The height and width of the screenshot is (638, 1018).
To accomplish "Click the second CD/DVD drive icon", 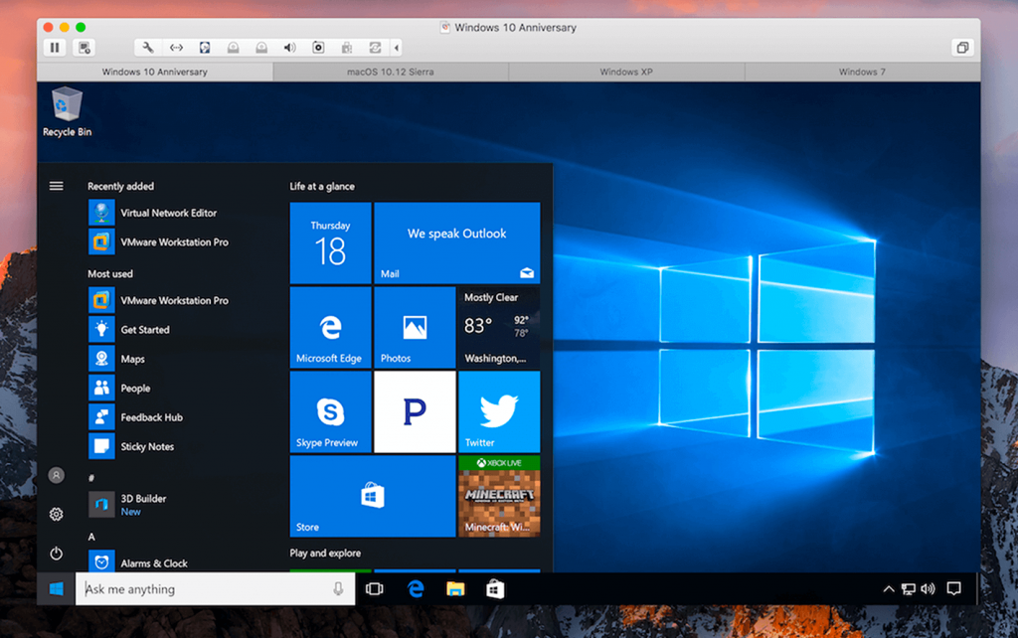I will pyautogui.click(x=261, y=48).
